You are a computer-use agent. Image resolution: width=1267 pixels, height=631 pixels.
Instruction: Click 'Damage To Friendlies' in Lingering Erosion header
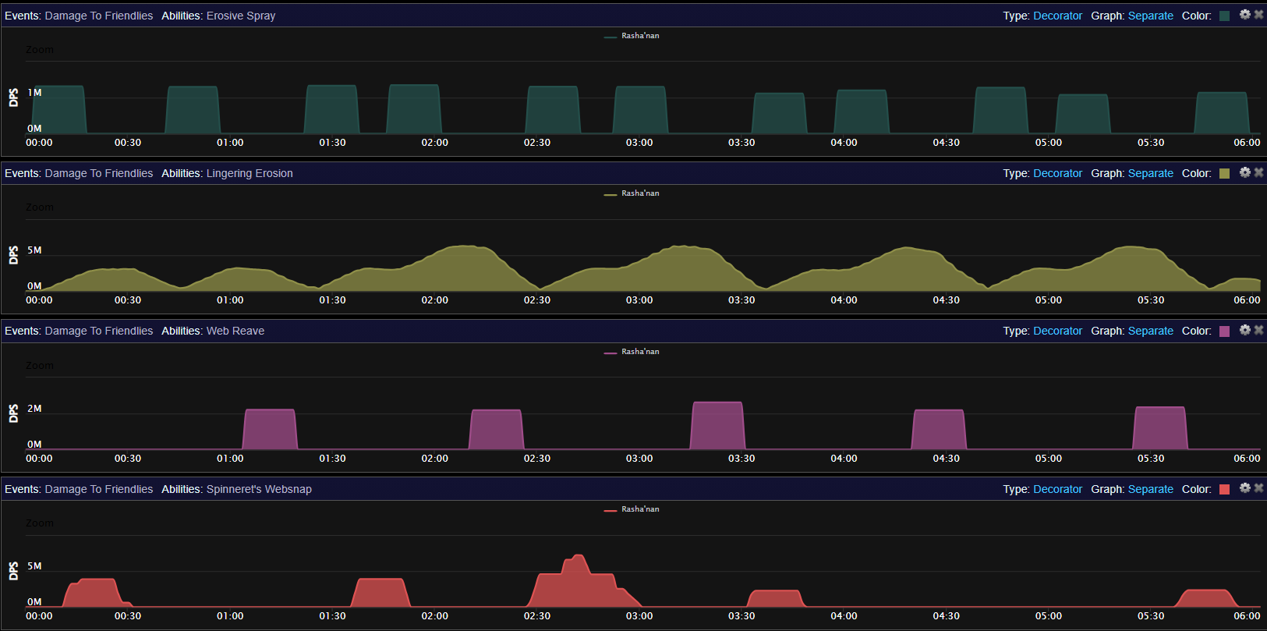(x=99, y=173)
